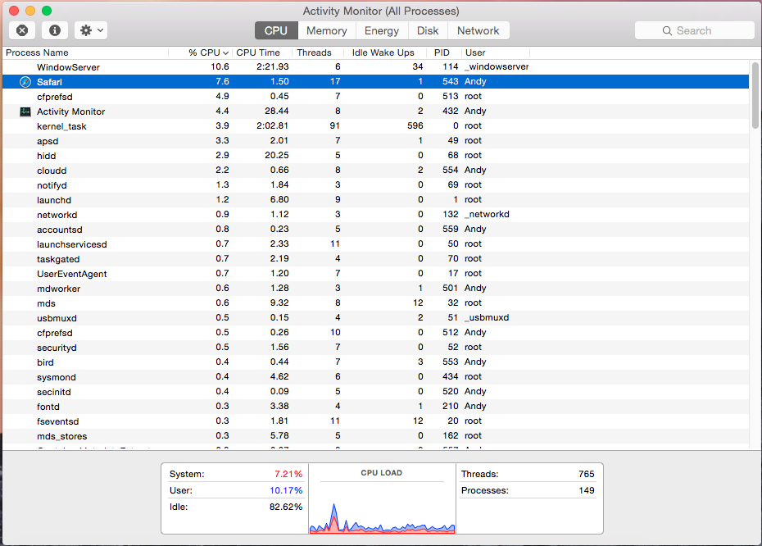
Task: Click the Threads 765 total value
Action: click(587, 474)
